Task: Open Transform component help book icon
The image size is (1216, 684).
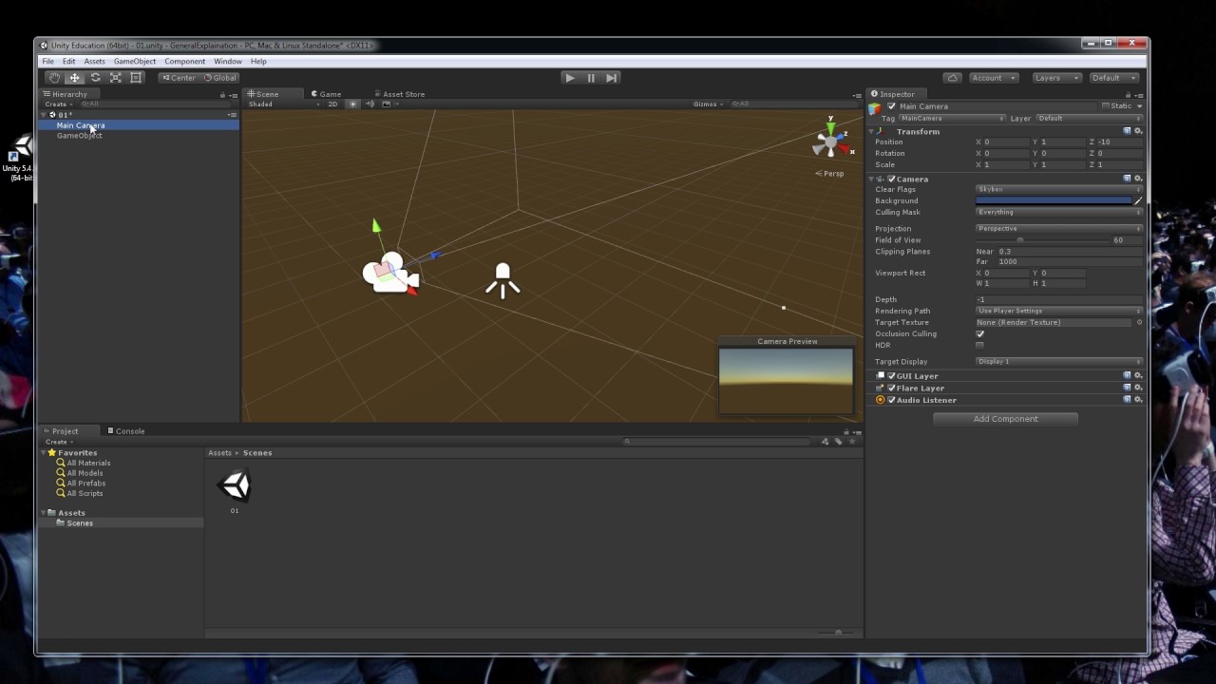Action: tap(1128, 131)
